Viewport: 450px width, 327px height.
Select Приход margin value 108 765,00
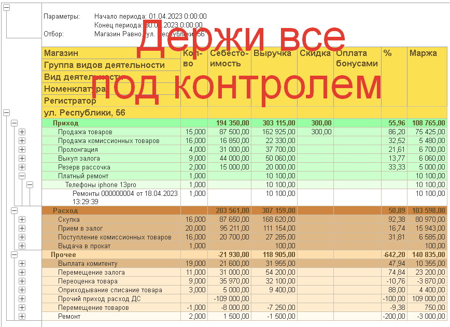427,123
